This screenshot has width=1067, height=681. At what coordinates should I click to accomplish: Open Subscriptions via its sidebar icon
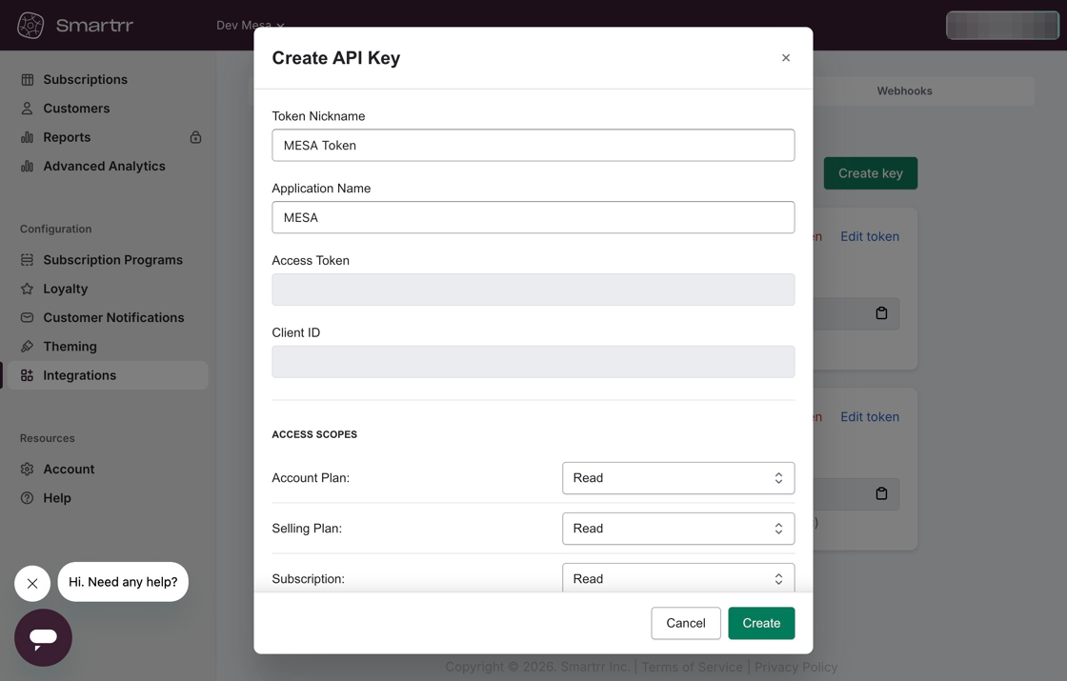[28, 80]
